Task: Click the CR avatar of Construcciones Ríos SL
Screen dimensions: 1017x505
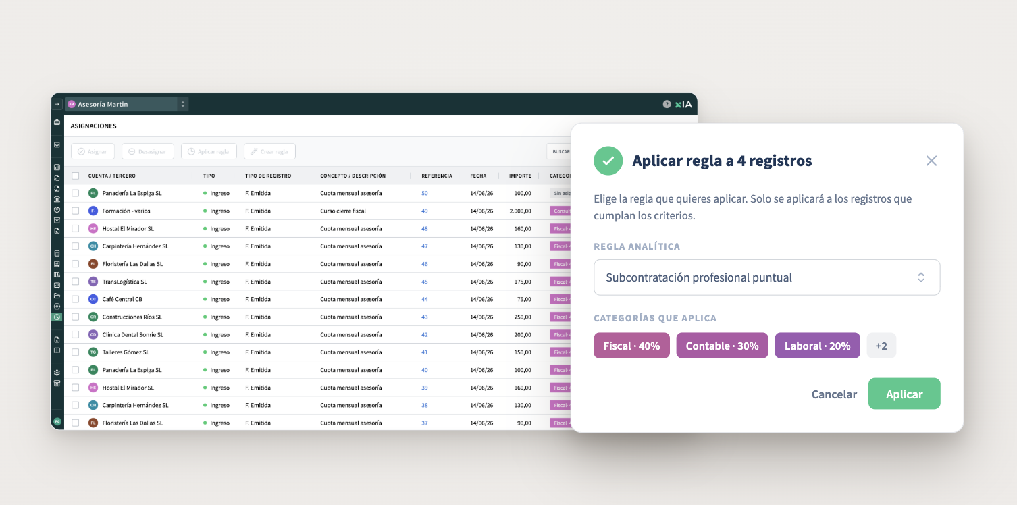Action: (93, 317)
